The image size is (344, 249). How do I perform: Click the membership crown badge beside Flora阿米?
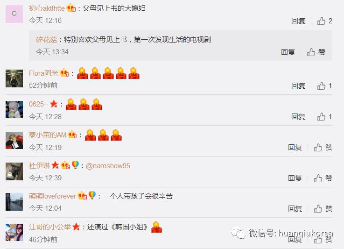(64, 73)
